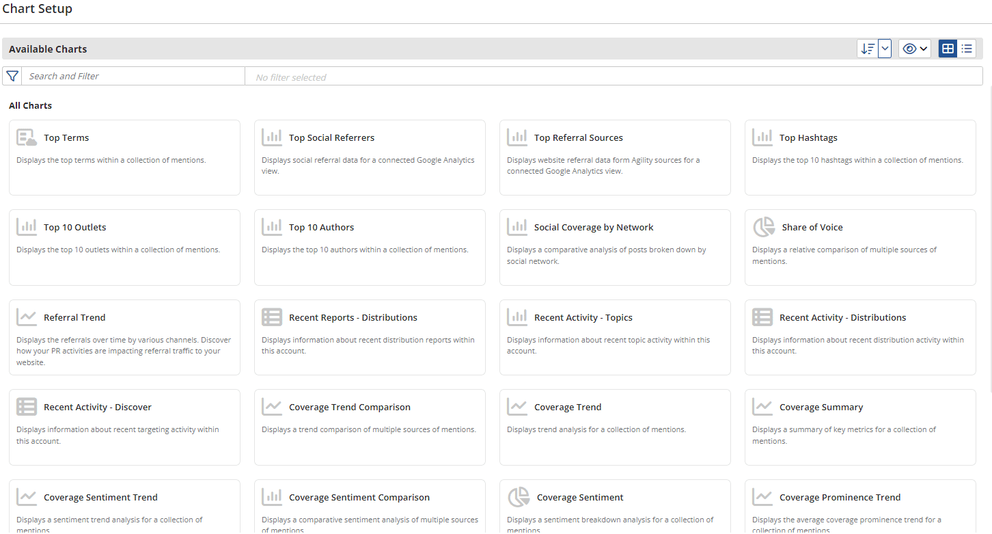Click the sort descending icon
Image resolution: width=992 pixels, height=534 pixels.
868,49
